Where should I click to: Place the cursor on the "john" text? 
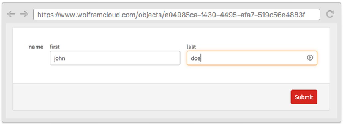pyautogui.click(x=59, y=58)
